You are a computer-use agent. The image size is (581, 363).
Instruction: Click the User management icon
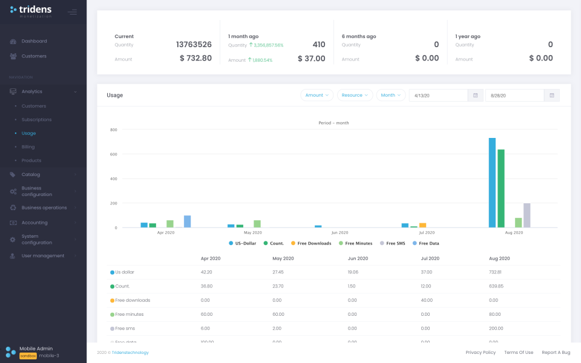point(13,255)
